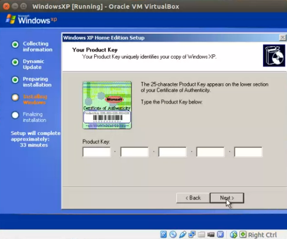Click the 'Preparing installation' step text

[37, 82]
